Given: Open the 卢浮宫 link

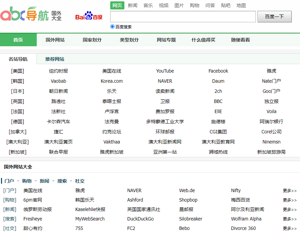Looking at the screenshot, I should tap(112, 111).
